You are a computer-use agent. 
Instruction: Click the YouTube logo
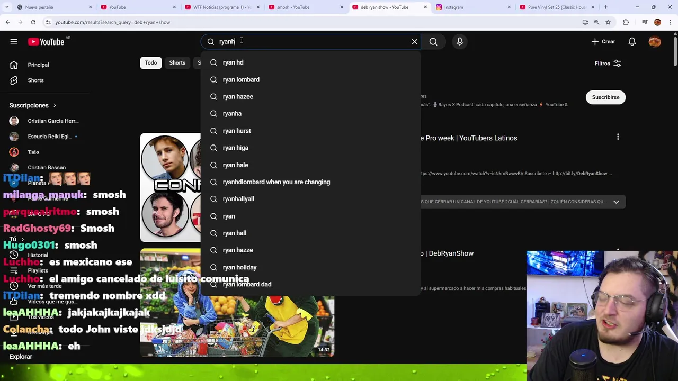(46, 42)
